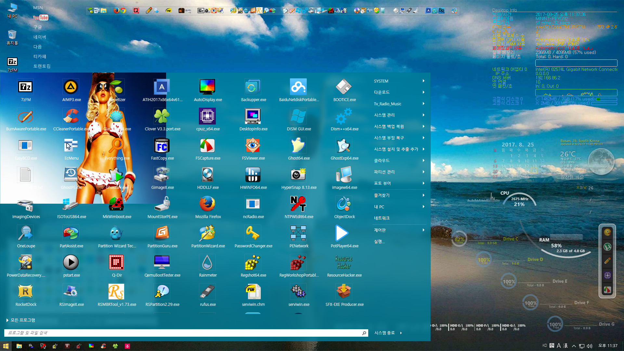Launch rufus.exe
Screen dimensions: 624x351
click(208, 295)
